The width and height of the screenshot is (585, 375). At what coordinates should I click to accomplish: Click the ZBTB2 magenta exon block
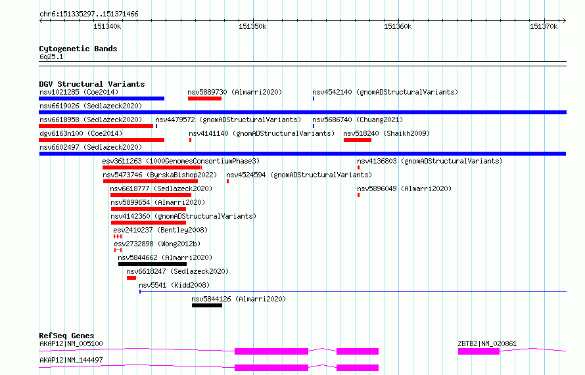click(x=479, y=351)
